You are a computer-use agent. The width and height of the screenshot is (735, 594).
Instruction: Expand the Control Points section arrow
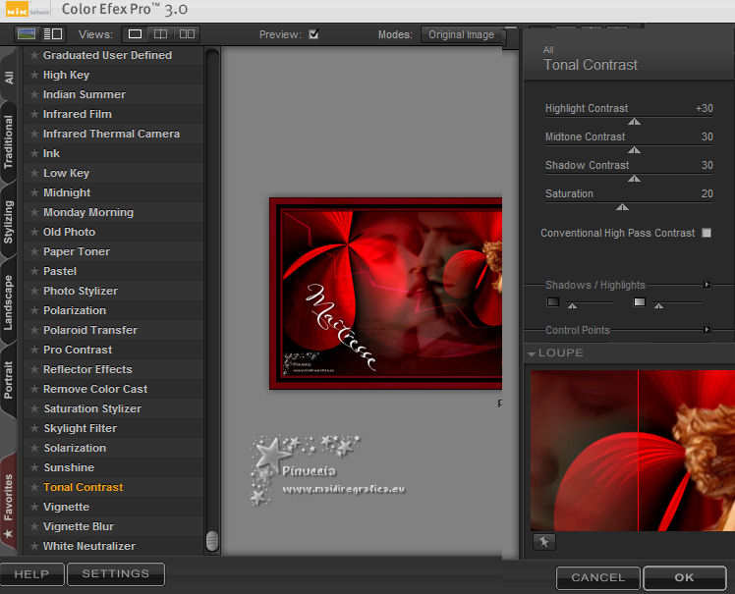click(x=707, y=329)
